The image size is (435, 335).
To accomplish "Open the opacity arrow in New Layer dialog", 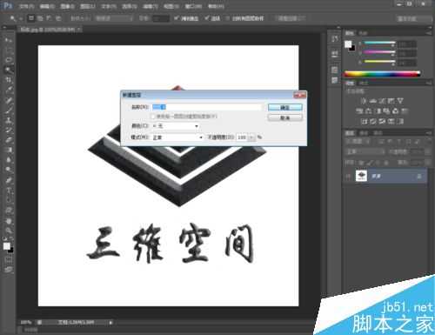I will click(252, 137).
